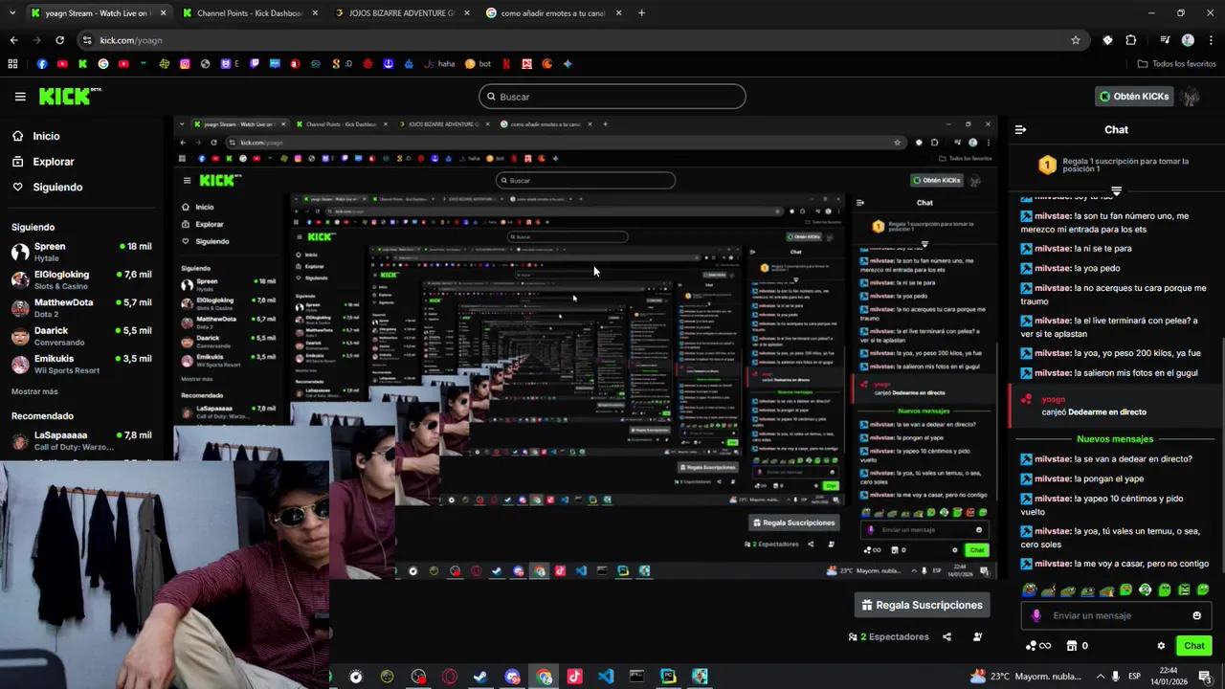Open the haha bookmark

click(x=437, y=64)
